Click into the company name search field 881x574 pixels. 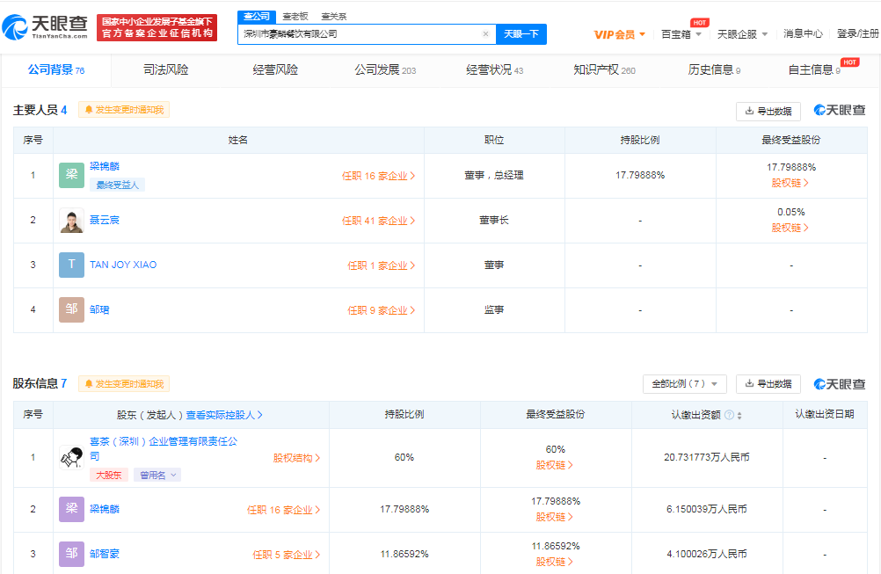pyautogui.click(x=360, y=34)
